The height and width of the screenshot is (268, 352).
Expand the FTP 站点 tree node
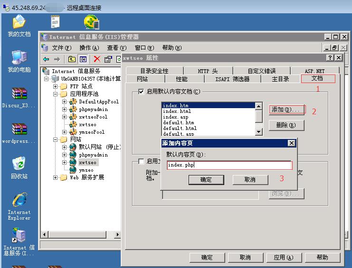(x=55, y=86)
